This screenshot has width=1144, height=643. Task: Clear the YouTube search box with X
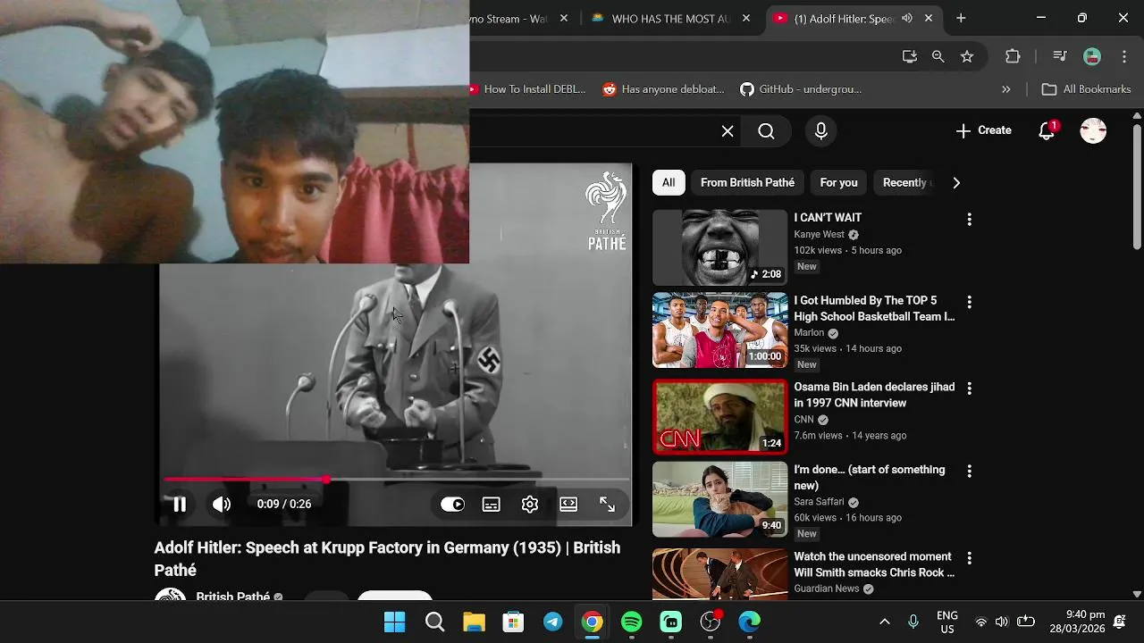click(728, 131)
